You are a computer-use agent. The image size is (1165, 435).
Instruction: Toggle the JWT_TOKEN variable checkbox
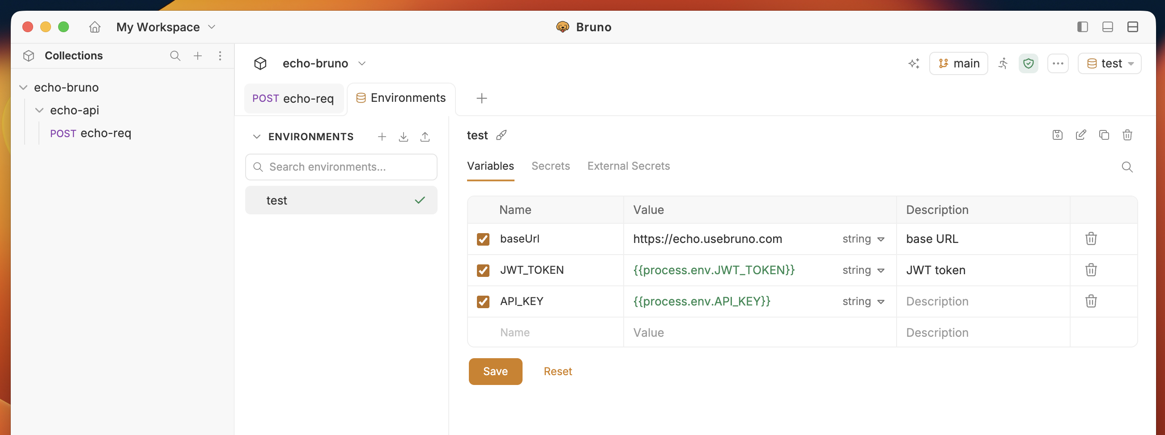click(x=483, y=270)
